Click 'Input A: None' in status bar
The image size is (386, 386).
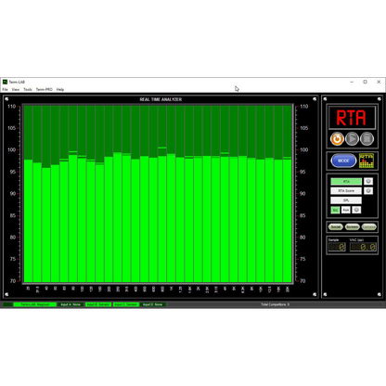71,304
